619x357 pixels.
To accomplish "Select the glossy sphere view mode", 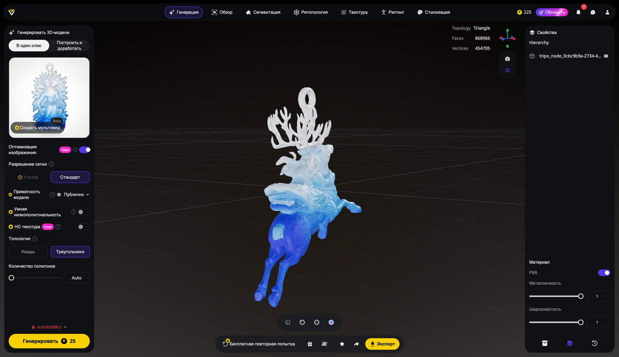I will click(x=302, y=322).
